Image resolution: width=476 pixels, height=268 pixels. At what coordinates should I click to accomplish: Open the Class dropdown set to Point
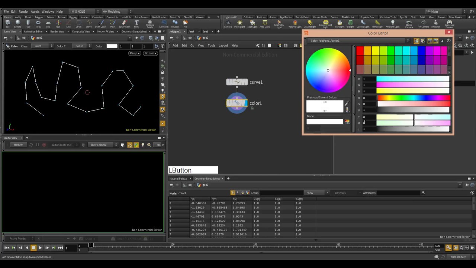(43, 46)
